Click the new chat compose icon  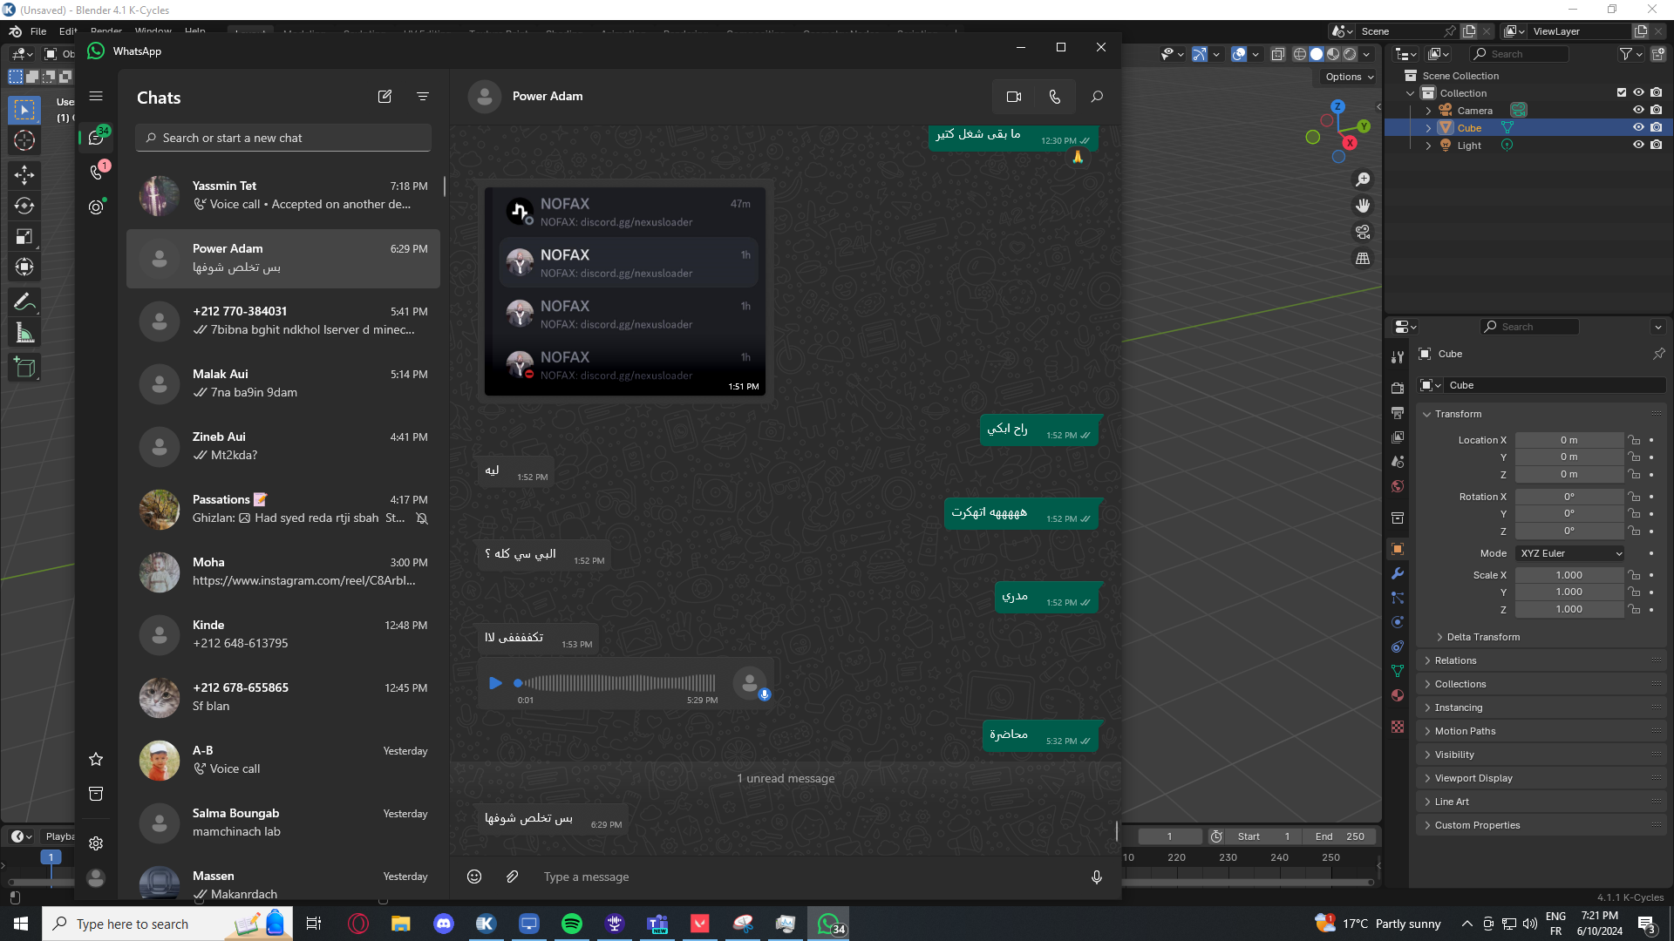point(384,97)
